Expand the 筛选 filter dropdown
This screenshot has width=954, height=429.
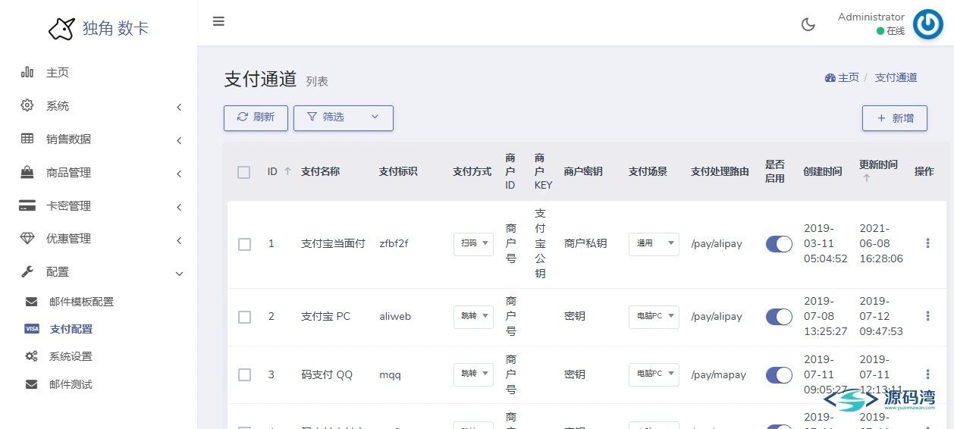pyautogui.click(x=343, y=117)
